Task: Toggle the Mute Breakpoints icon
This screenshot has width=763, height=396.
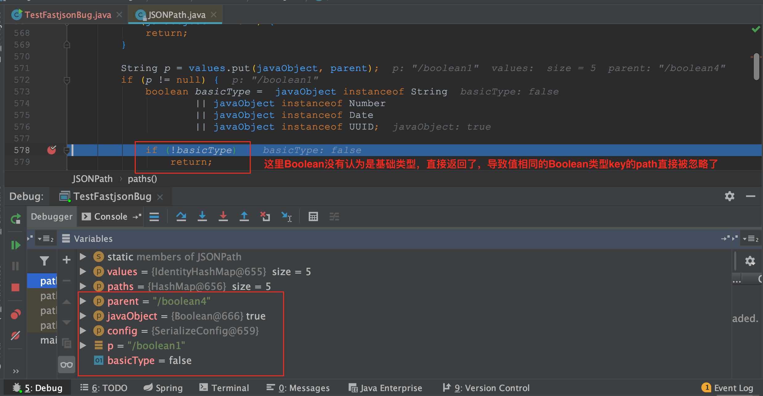Action: pyautogui.click(x=15, y=335)
